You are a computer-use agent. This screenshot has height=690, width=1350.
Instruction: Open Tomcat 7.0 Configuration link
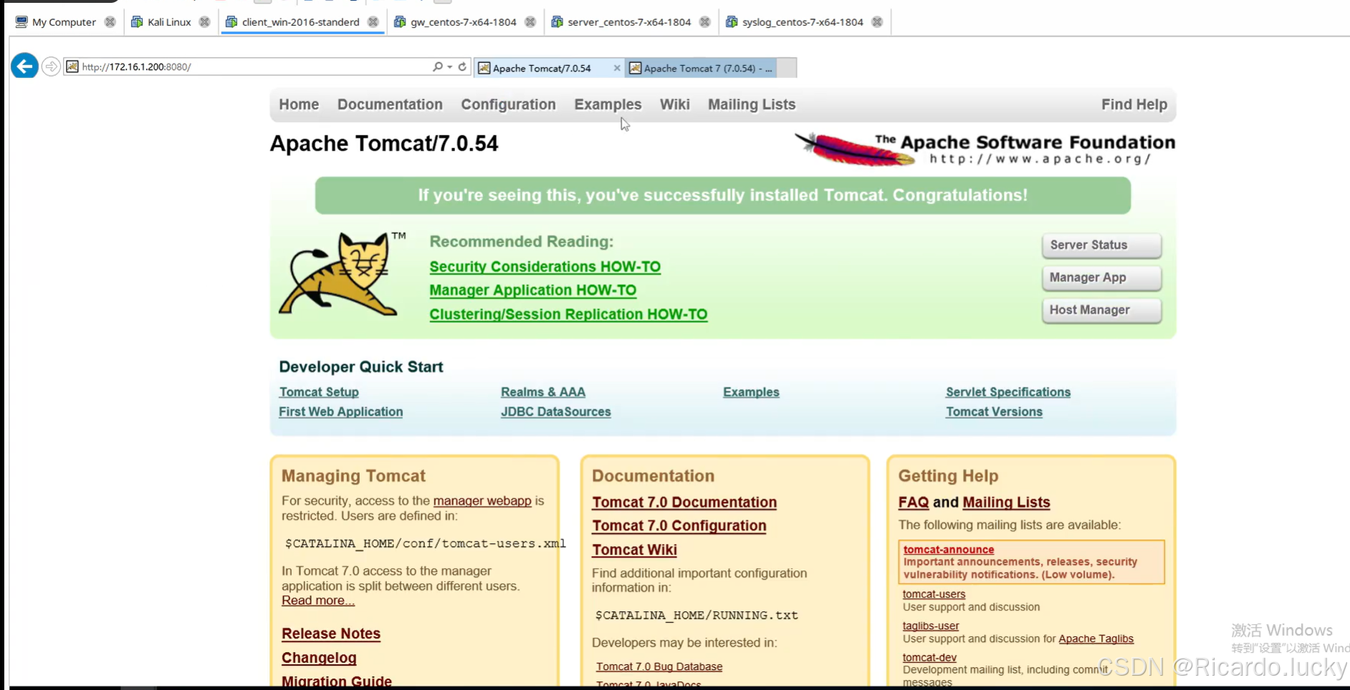679,525
